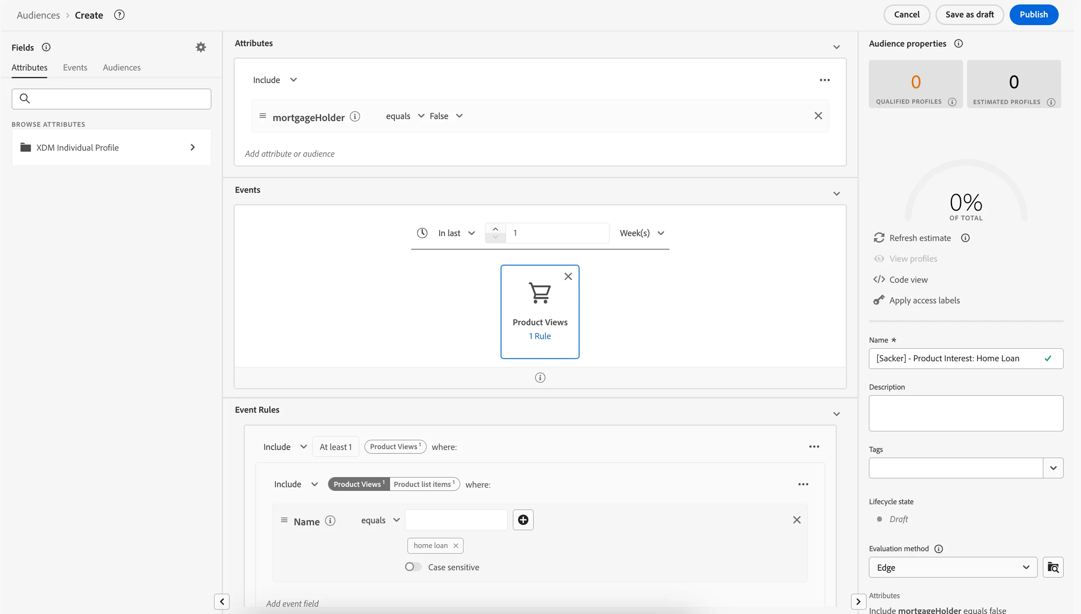Screen dimensions: 1081x614
Task: Click the info icon below the events canvas
Action: point(540,378)
